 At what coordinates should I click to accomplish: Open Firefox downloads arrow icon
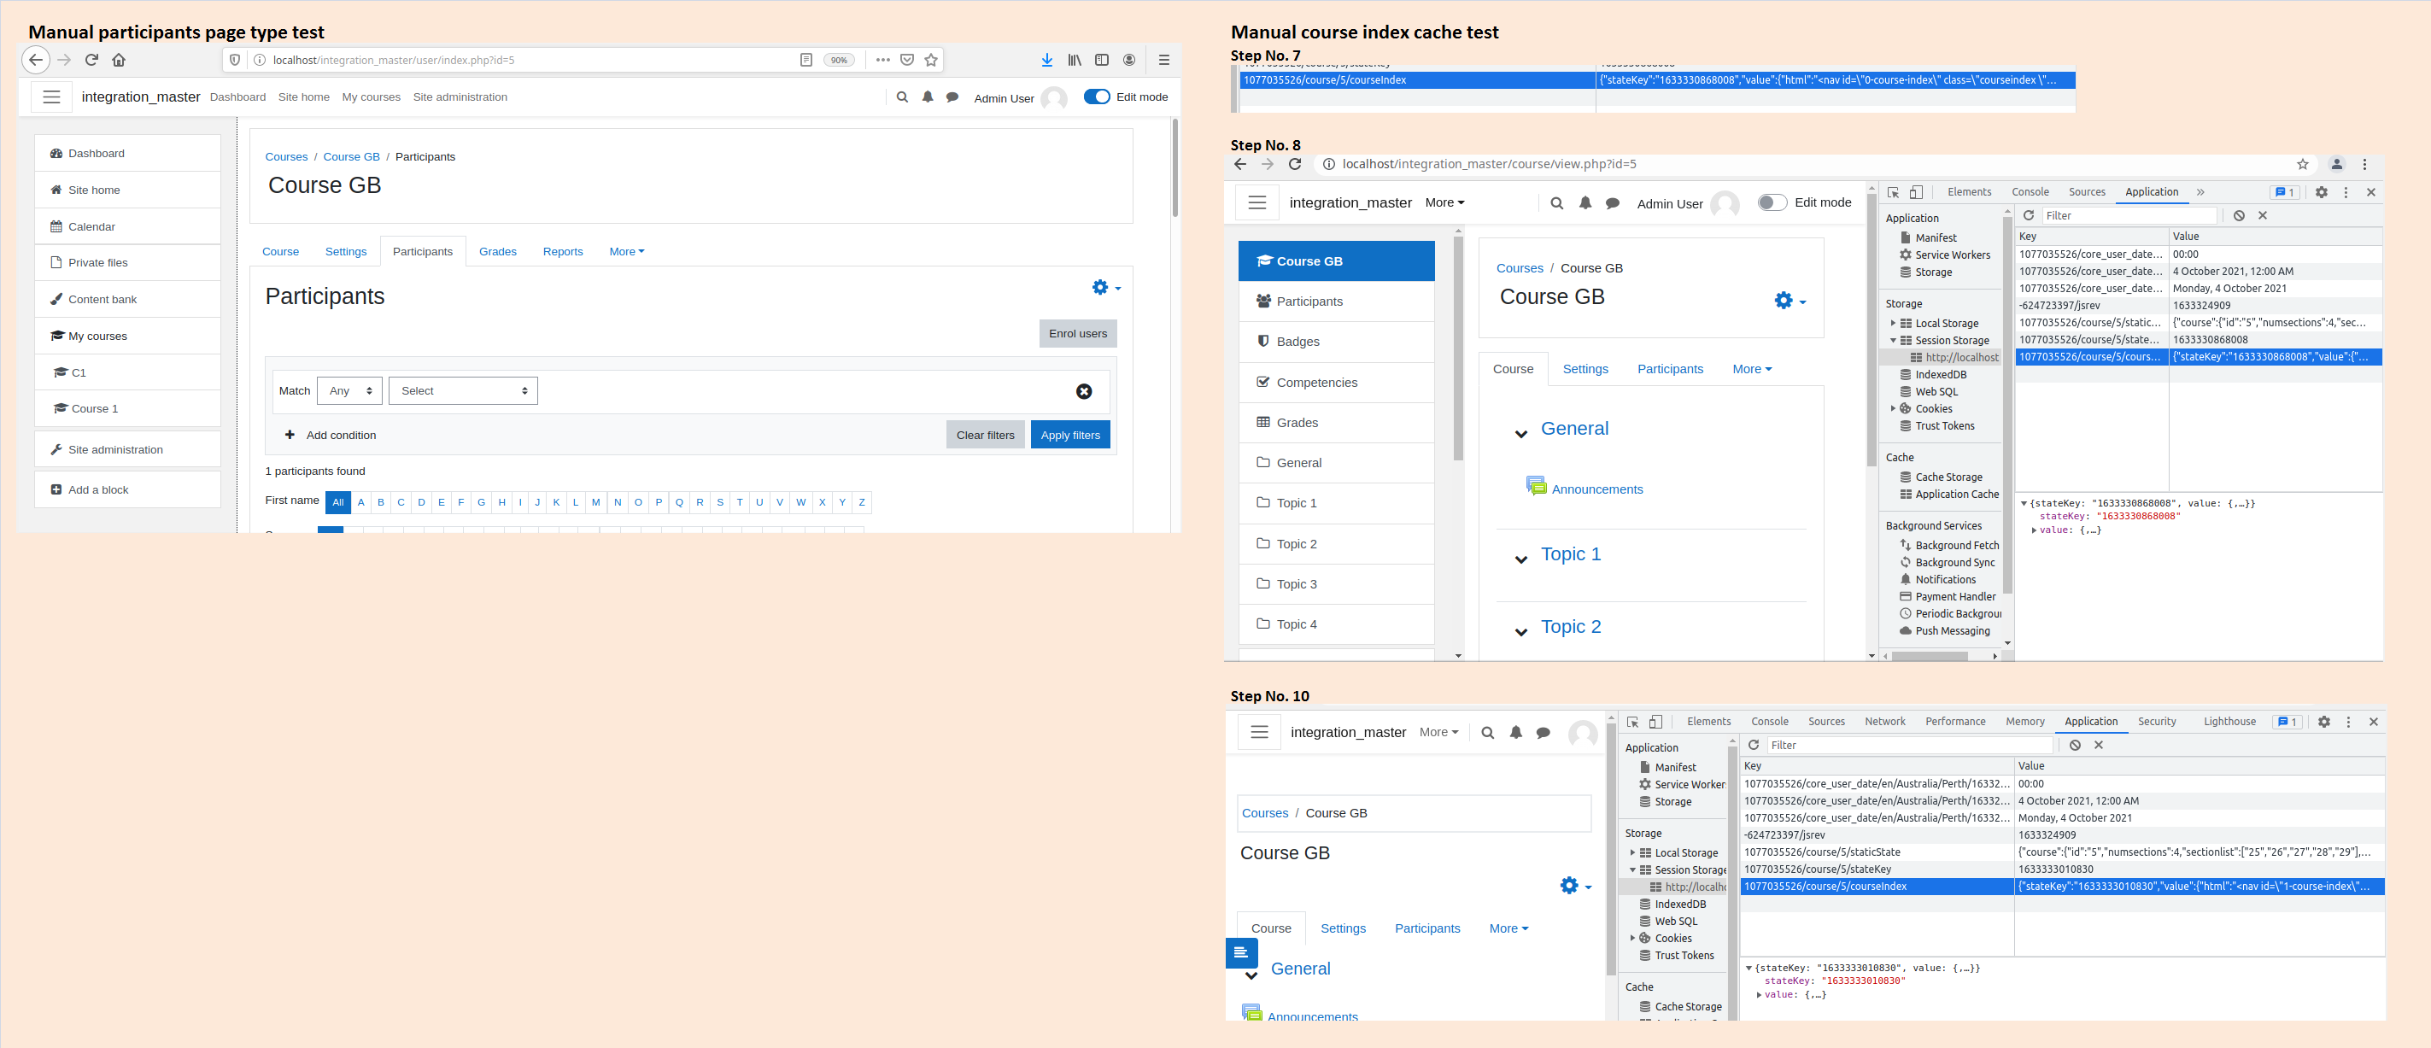click(x=1046, y=60)
